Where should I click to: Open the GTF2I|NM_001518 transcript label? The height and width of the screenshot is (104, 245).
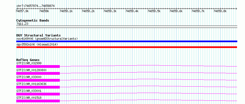29,98
